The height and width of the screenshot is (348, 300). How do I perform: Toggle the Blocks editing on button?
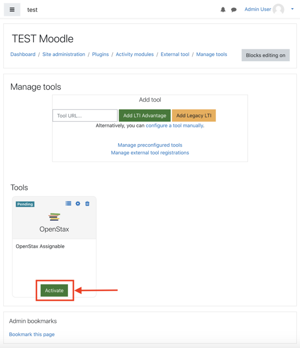266,55
